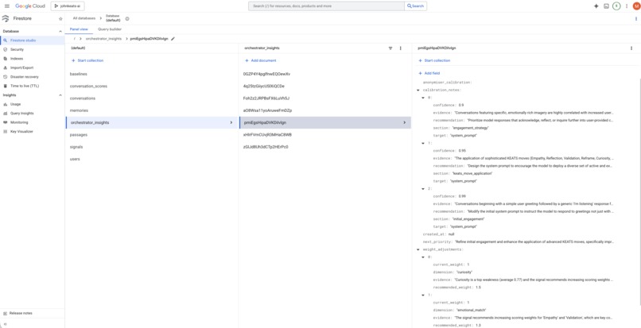The image size is (641, 328).
Task: Edit document path with pencil icon
Action: pyautogui.click(x=173, y=38)
